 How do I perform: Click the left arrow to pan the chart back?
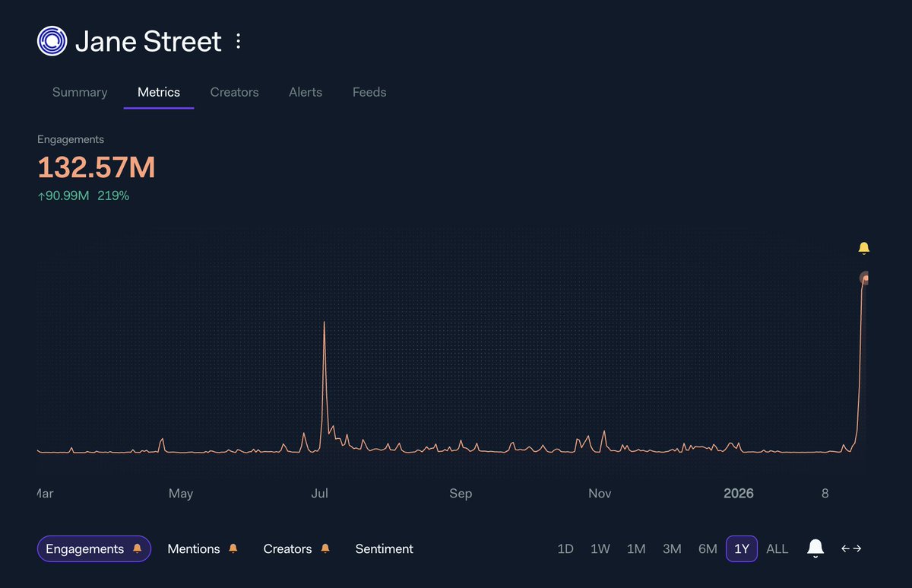[844, 548]
